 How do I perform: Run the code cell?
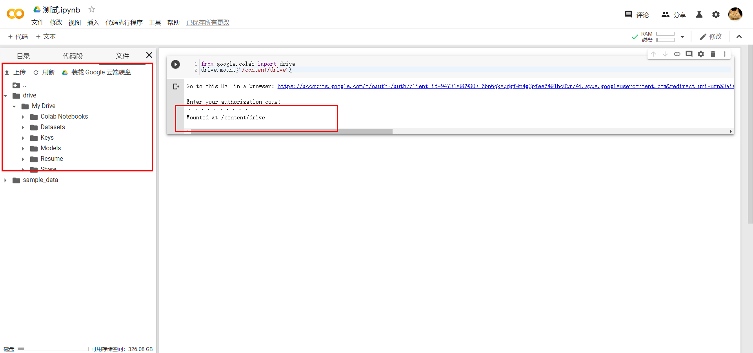(176, 64)
